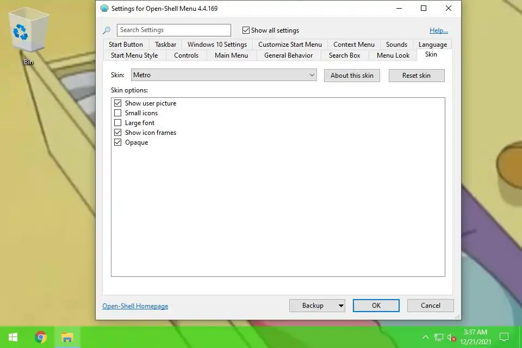The width and height of the screenshot is (522, 348).
Task: Open the Skin dropdown showing Metro
Action: pos(223,75)
